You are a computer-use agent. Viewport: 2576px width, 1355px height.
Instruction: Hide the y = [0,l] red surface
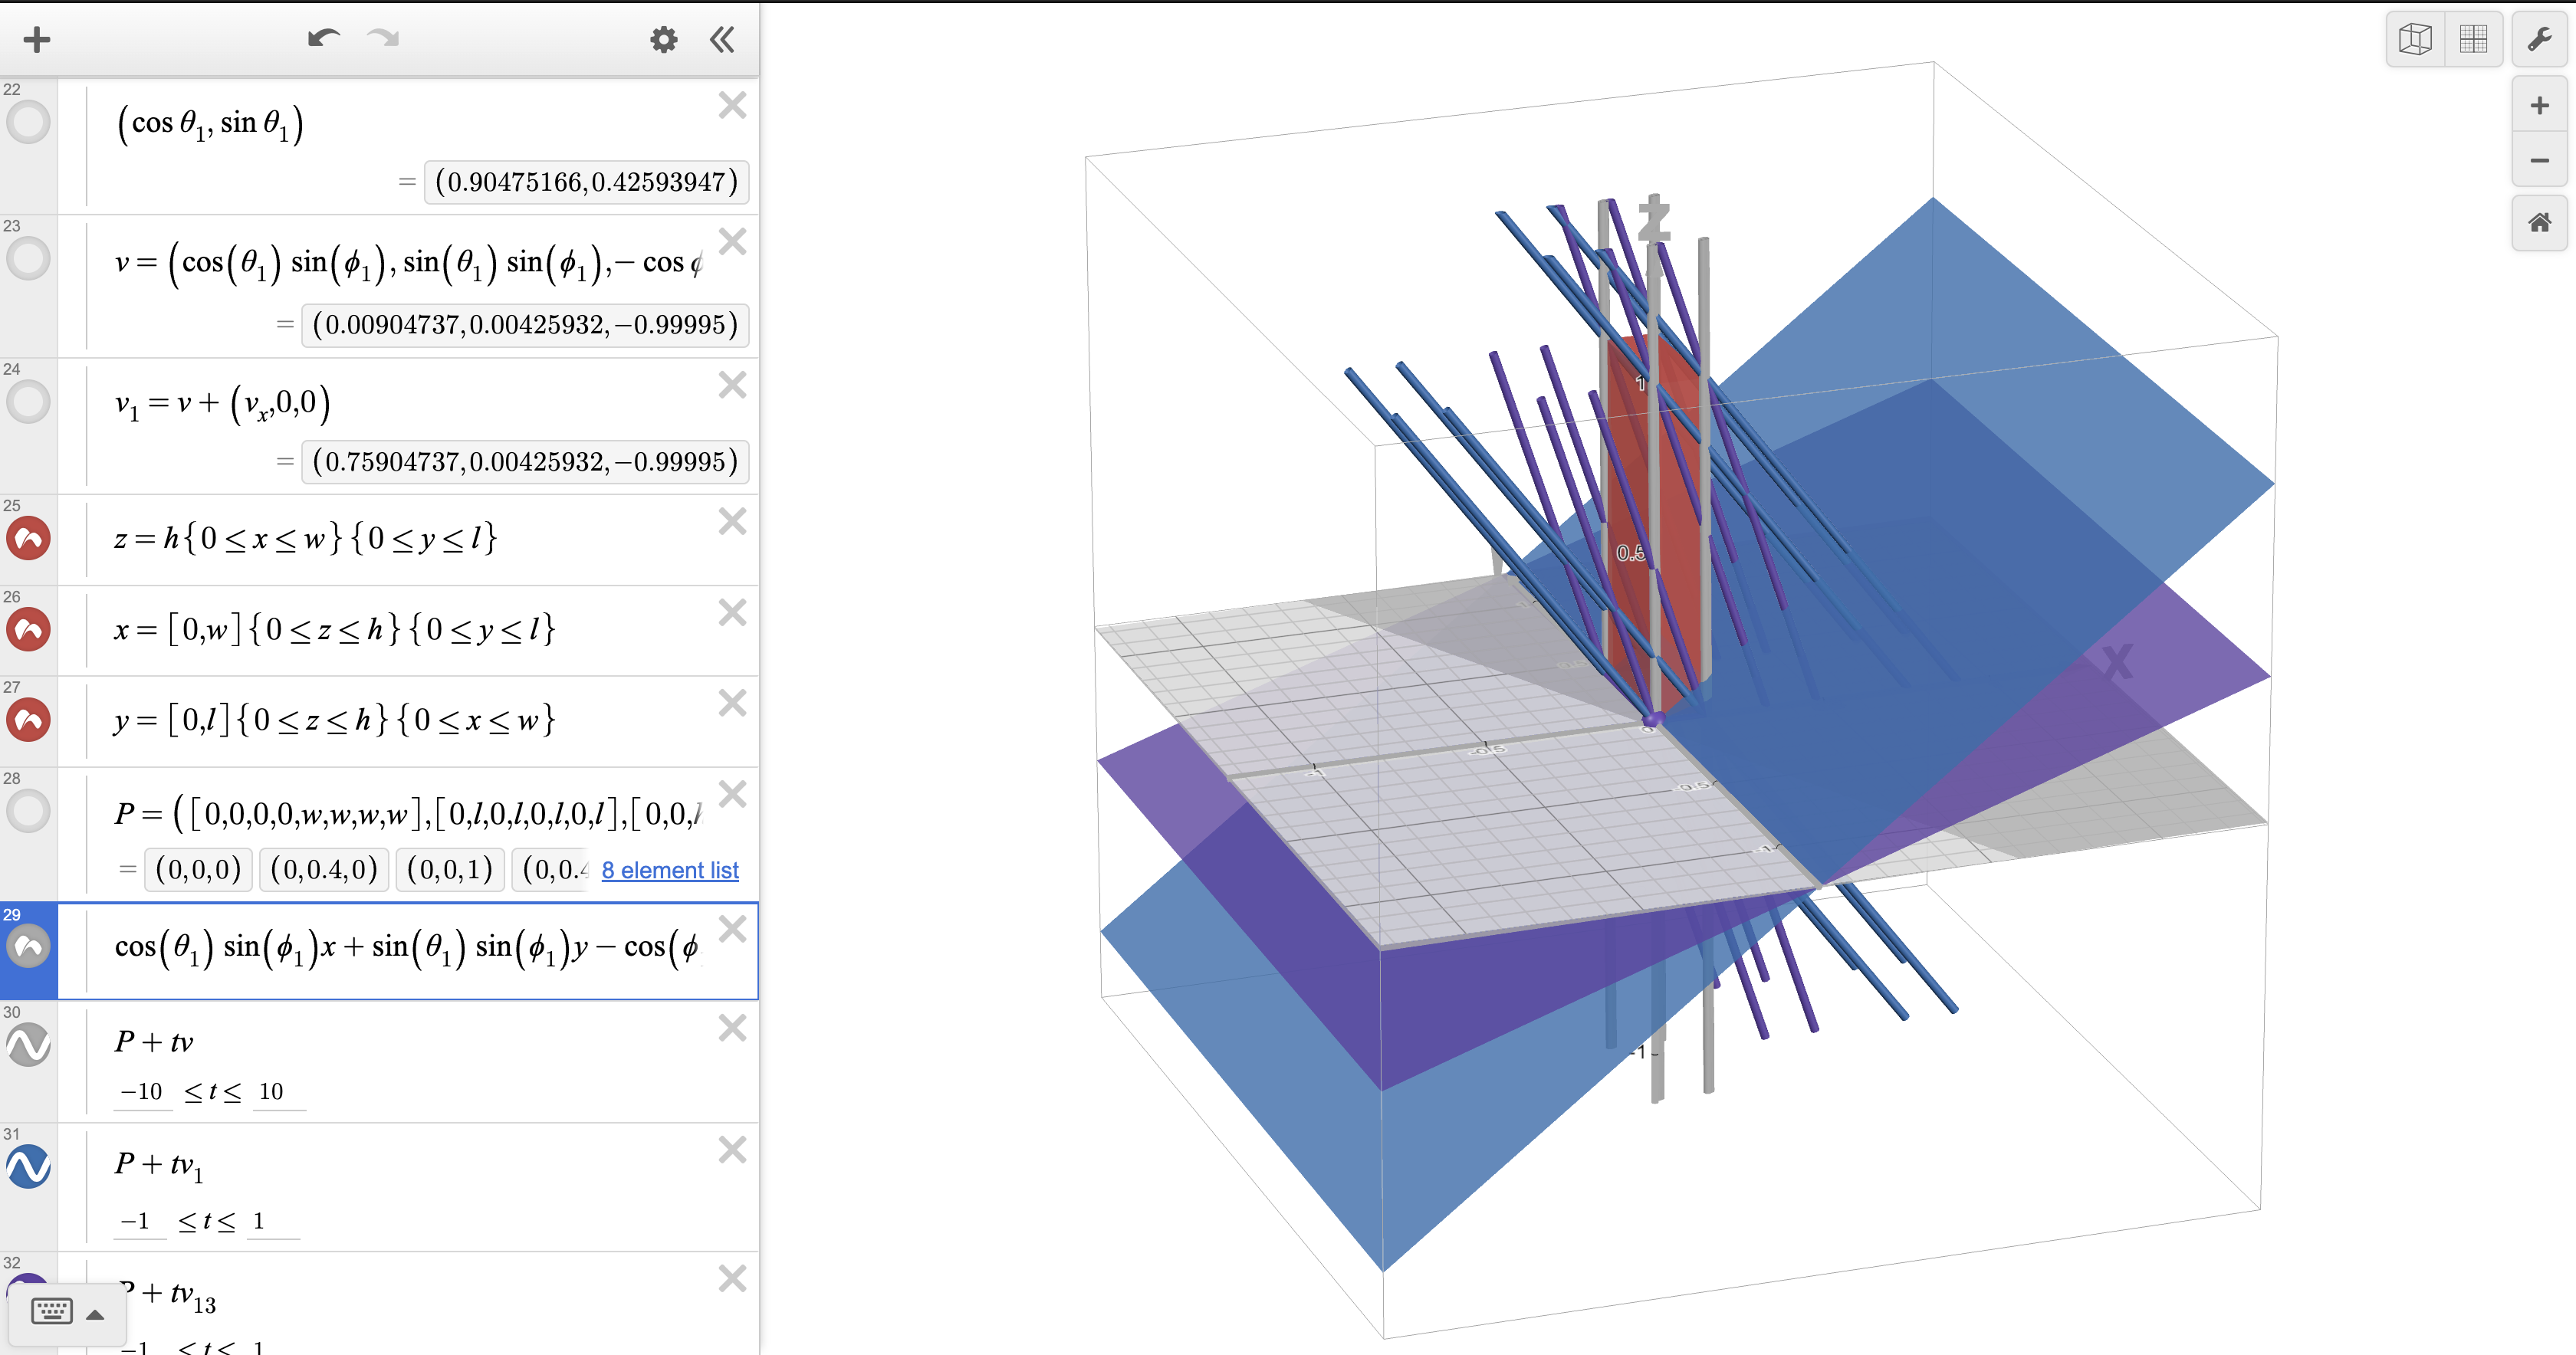28,720
